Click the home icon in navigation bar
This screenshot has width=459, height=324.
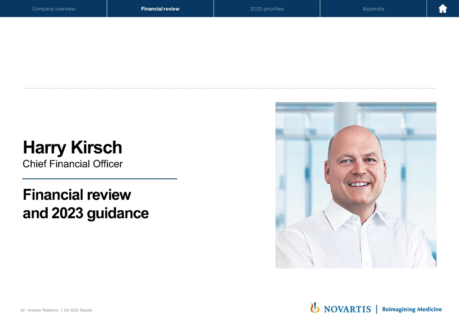point(442,9)
